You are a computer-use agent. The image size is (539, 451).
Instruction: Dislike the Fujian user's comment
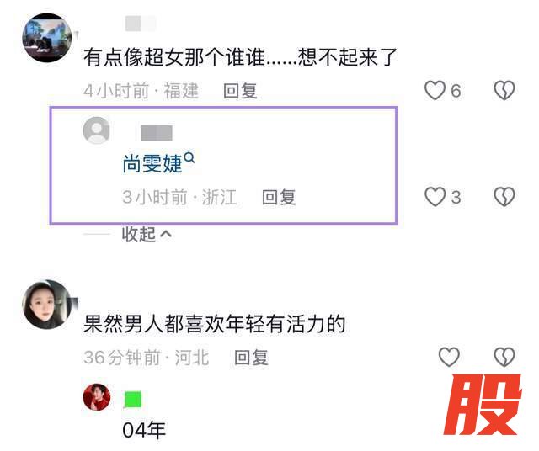[504, 90]
